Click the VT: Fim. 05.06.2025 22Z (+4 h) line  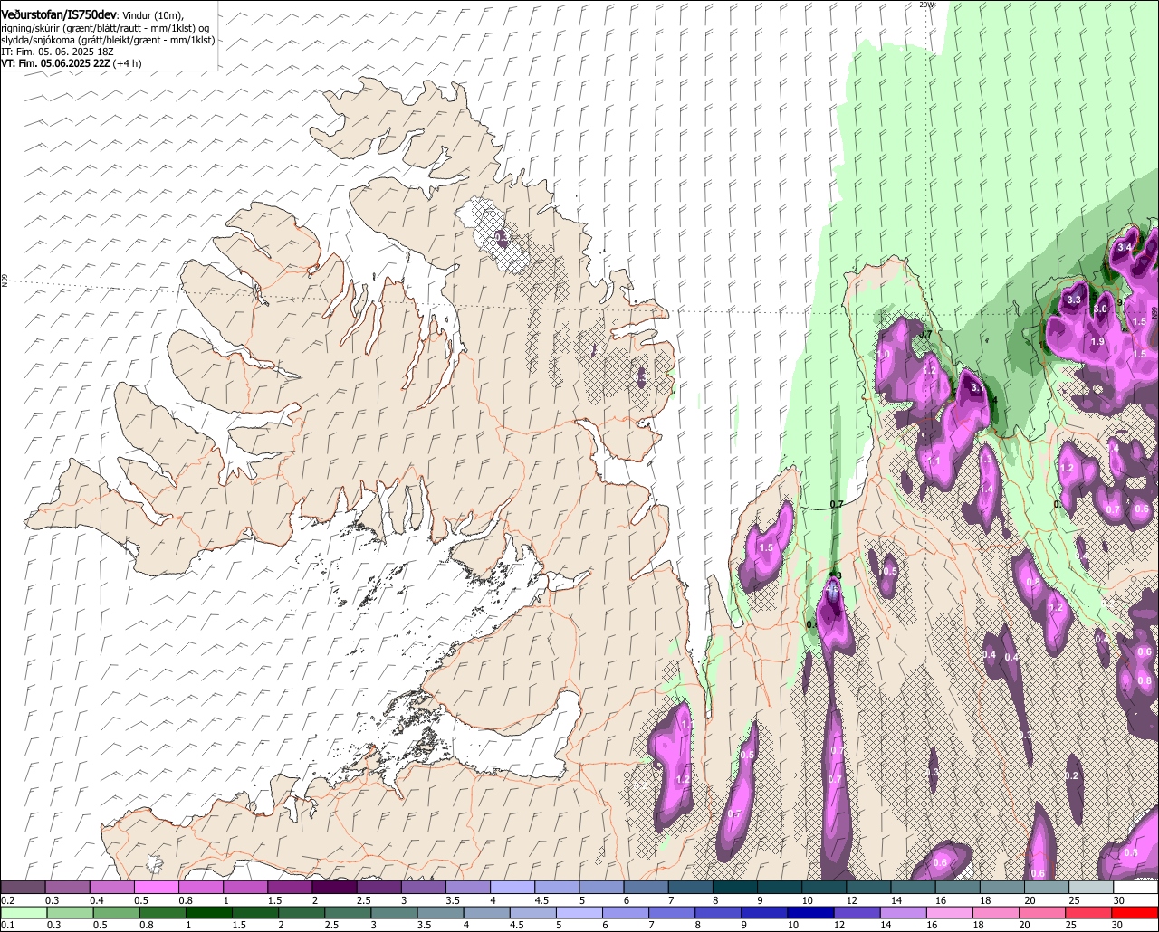point(71,64)
